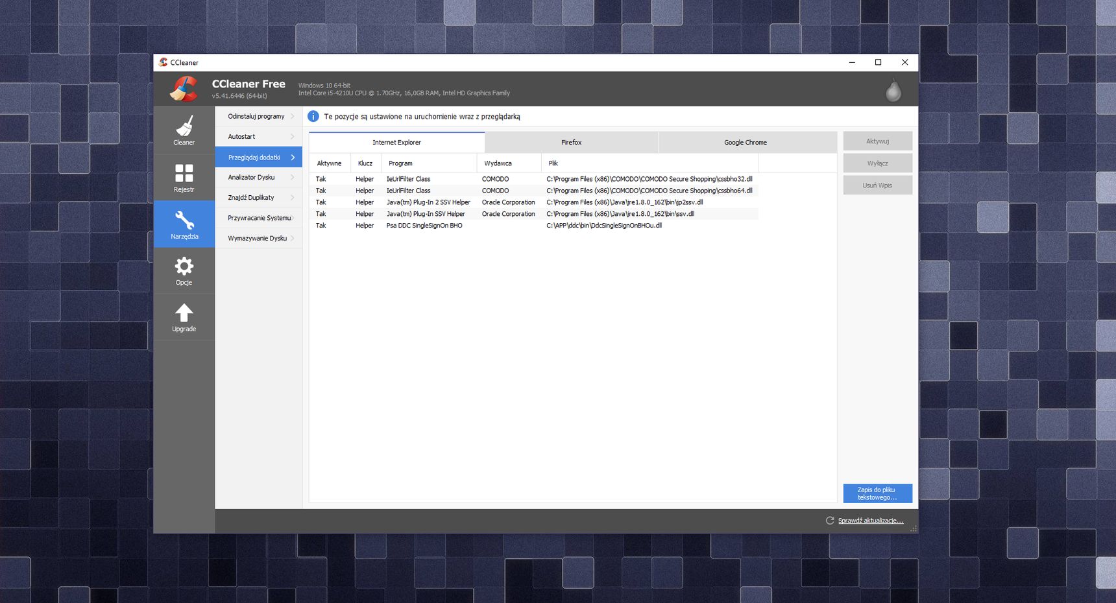Click the DdcSingleSignOnBHOu.dll file path
This screenshot has width=1116, height=603.
point(604,226)
